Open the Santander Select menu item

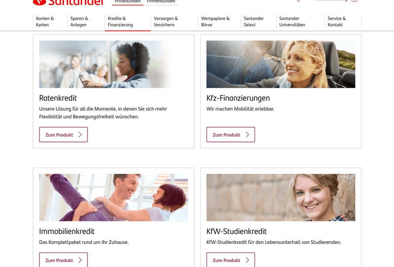click(253, 21)
